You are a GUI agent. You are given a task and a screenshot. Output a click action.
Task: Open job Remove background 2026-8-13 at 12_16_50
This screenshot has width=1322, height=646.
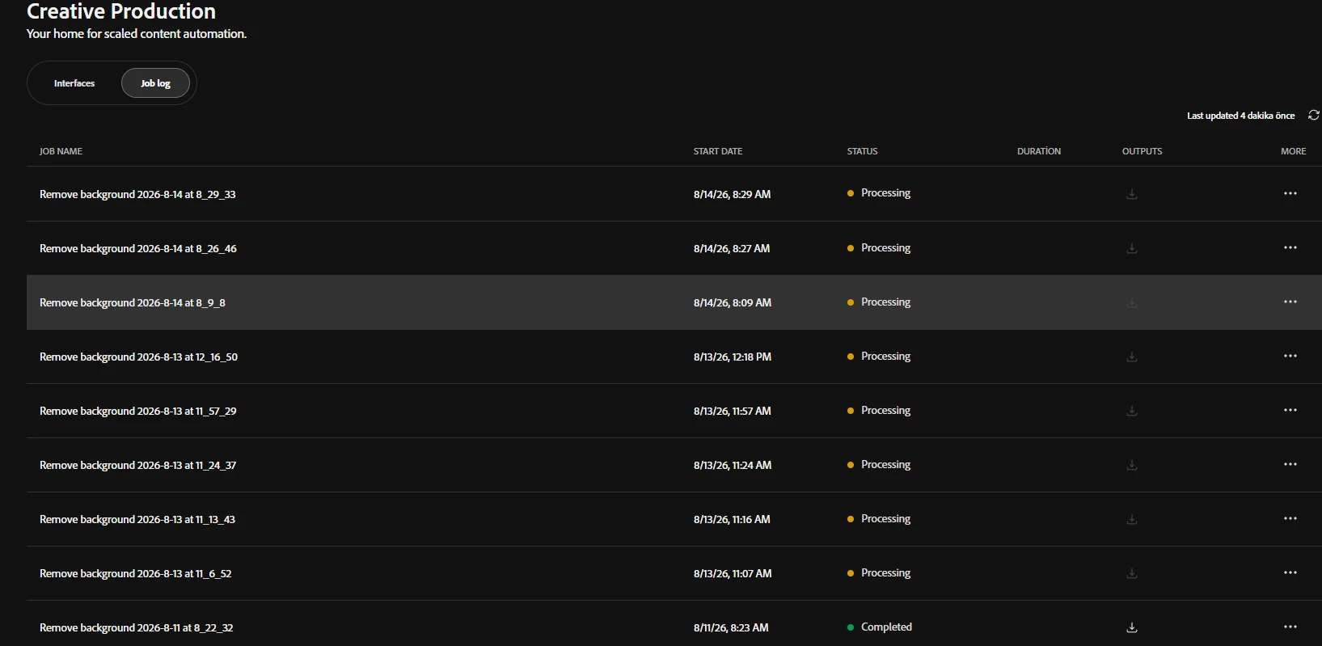coord(138,357)
